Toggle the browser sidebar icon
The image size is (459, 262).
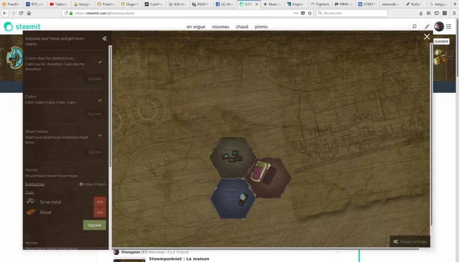(x=437, y=13)
